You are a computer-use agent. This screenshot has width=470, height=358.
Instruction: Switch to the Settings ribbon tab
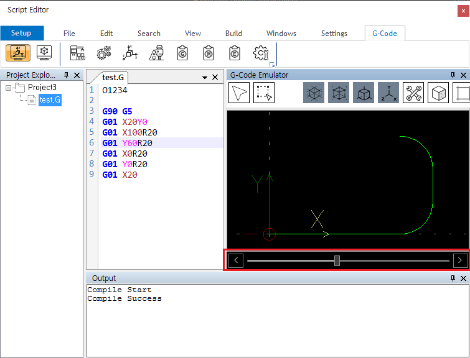click(335, 34)
